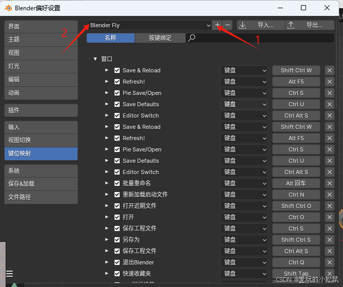This screenshot has height=287, width=343.
Task: Click the Shift Ctrl S shortcut button
Action: pyautogui.click(x=296, y=240)
